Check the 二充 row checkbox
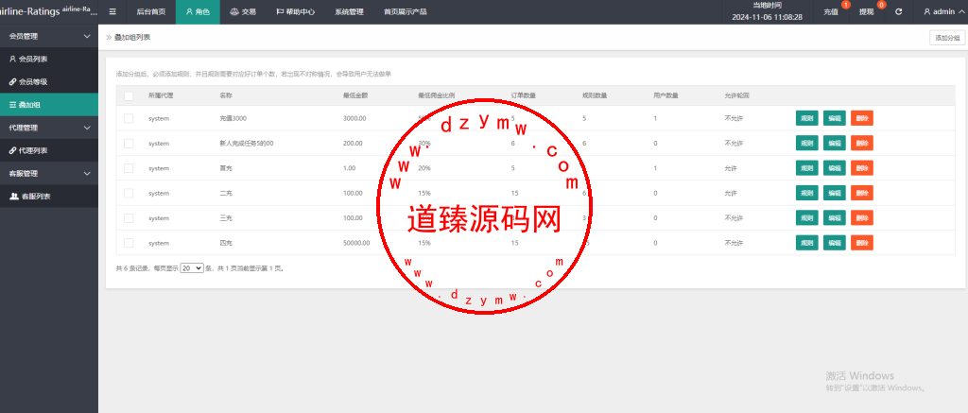Image resolution: width=968 pixels, height=413 pixels. pos(129,193)
